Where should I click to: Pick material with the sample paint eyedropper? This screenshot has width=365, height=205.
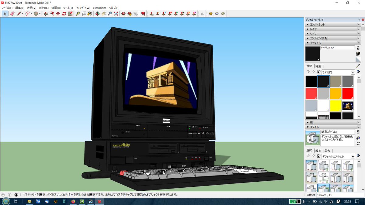tap(358, 65)
